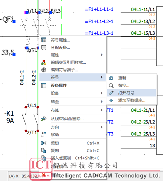Click the 替换 magnifier icon
Viewport: 163px width, 181px height.
coord(111,86)
